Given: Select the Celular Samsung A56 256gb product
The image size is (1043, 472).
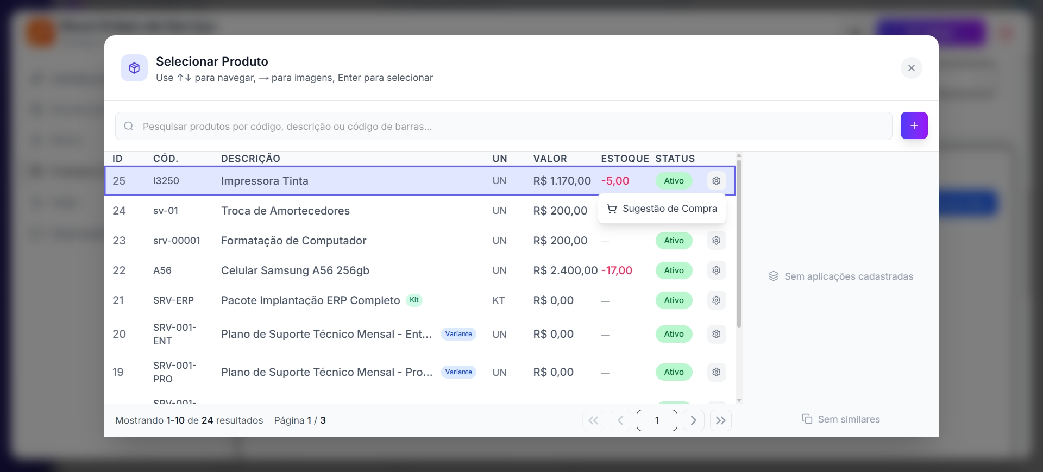Looking at the screenshot, I should (295, 270).
